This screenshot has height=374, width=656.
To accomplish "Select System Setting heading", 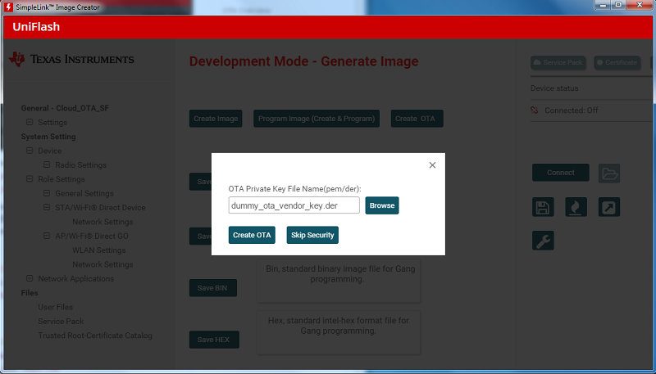I will pos(48,137).
